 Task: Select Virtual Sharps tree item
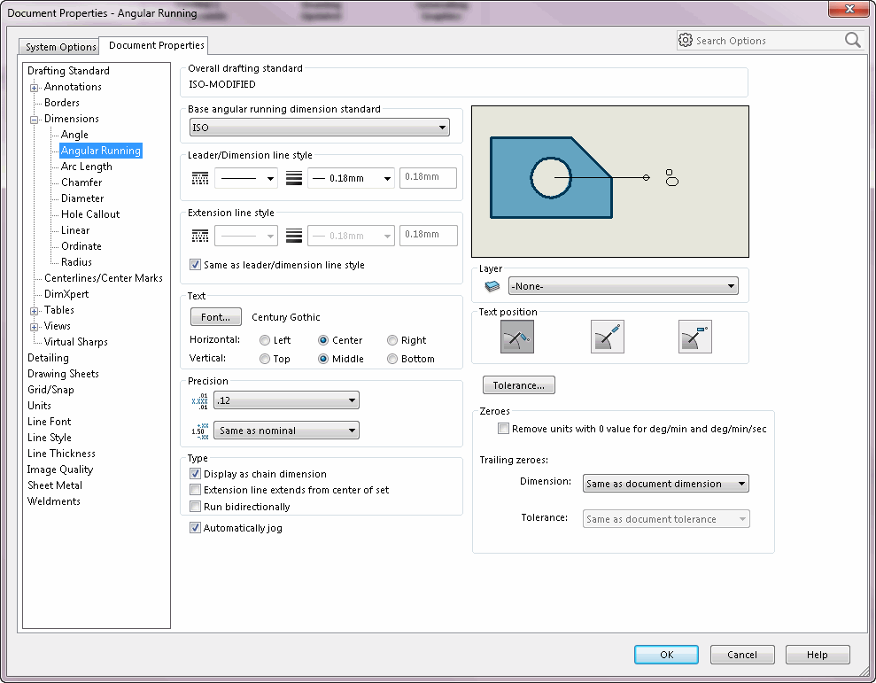pos(75,342)
